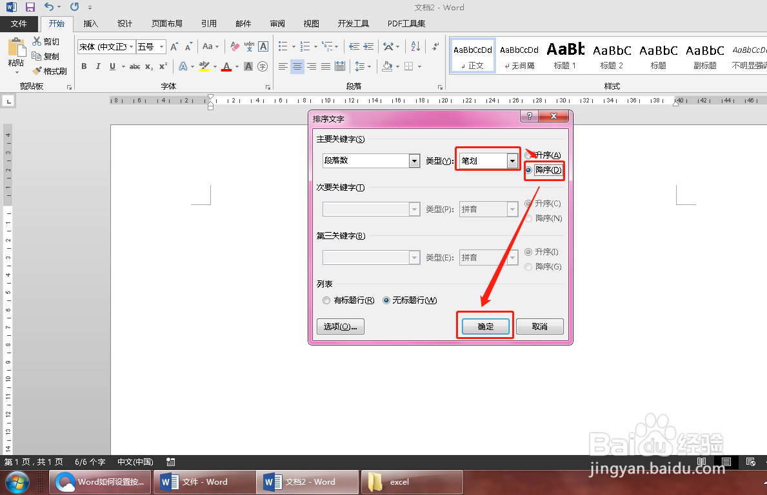Apply center alignment
This screenshot has height=495, width=767.
[x=297, y=66]
